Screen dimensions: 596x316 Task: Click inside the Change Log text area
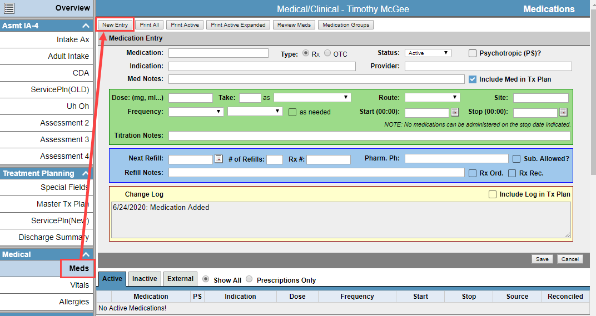(341, 220)
